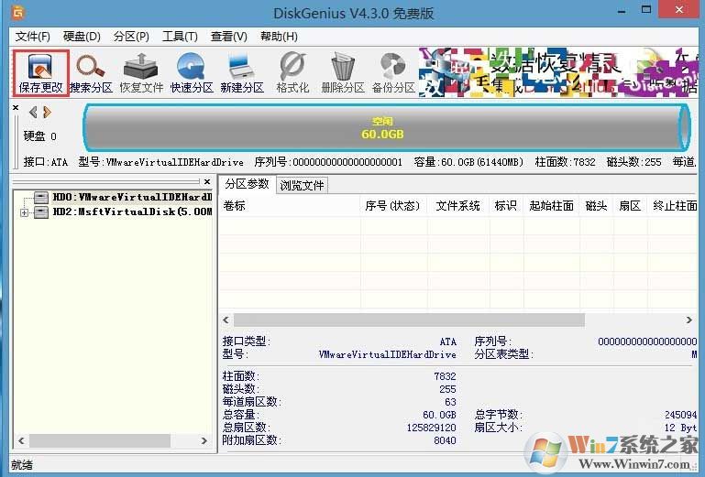The height and width of the screenshot is (477, 705).
Task: Click the partition table horizontal scrollbar thumb
Action: click(409, 320)
